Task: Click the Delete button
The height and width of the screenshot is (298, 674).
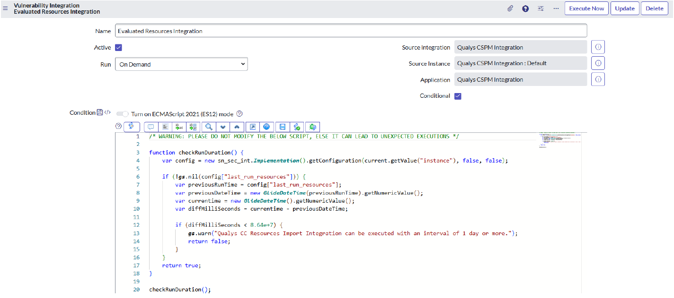Action: pyautogui.click(x=655, y=9)
